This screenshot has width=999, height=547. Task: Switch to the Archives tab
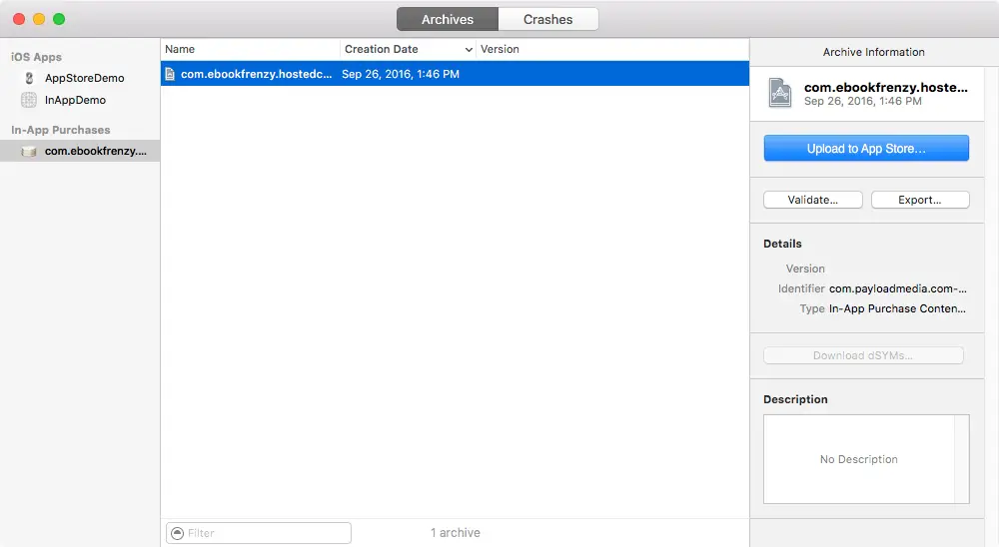(x=447, y=19)
